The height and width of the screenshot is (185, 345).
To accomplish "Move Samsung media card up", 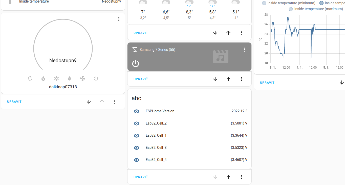I will pyautogui.click(x=228, y=79).
